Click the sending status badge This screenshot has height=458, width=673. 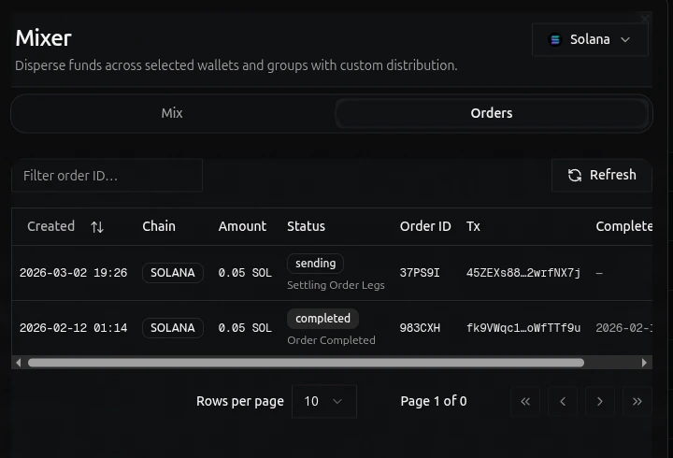(x=316, y=264)
